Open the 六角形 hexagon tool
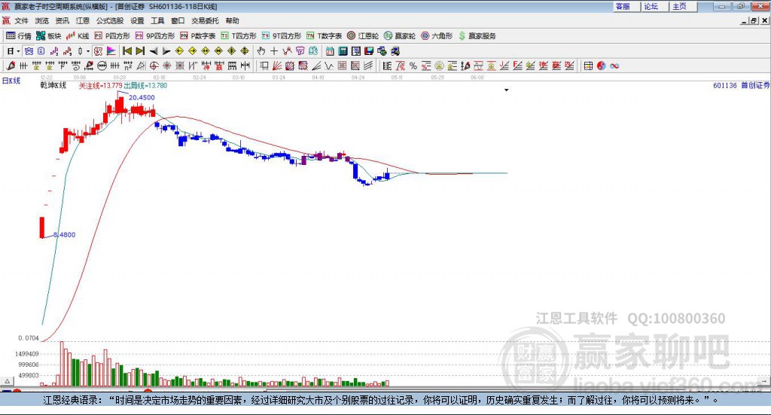The width and height of the screenshot is (771, 415). 437,36
